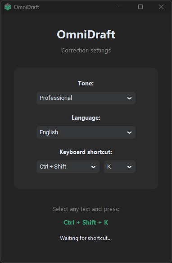Click the OmniDraft cube icon in title bar
Viewport: 172px width, 263px height.
(8, 7)
